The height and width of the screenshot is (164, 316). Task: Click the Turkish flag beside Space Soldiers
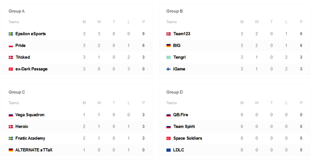168,138
